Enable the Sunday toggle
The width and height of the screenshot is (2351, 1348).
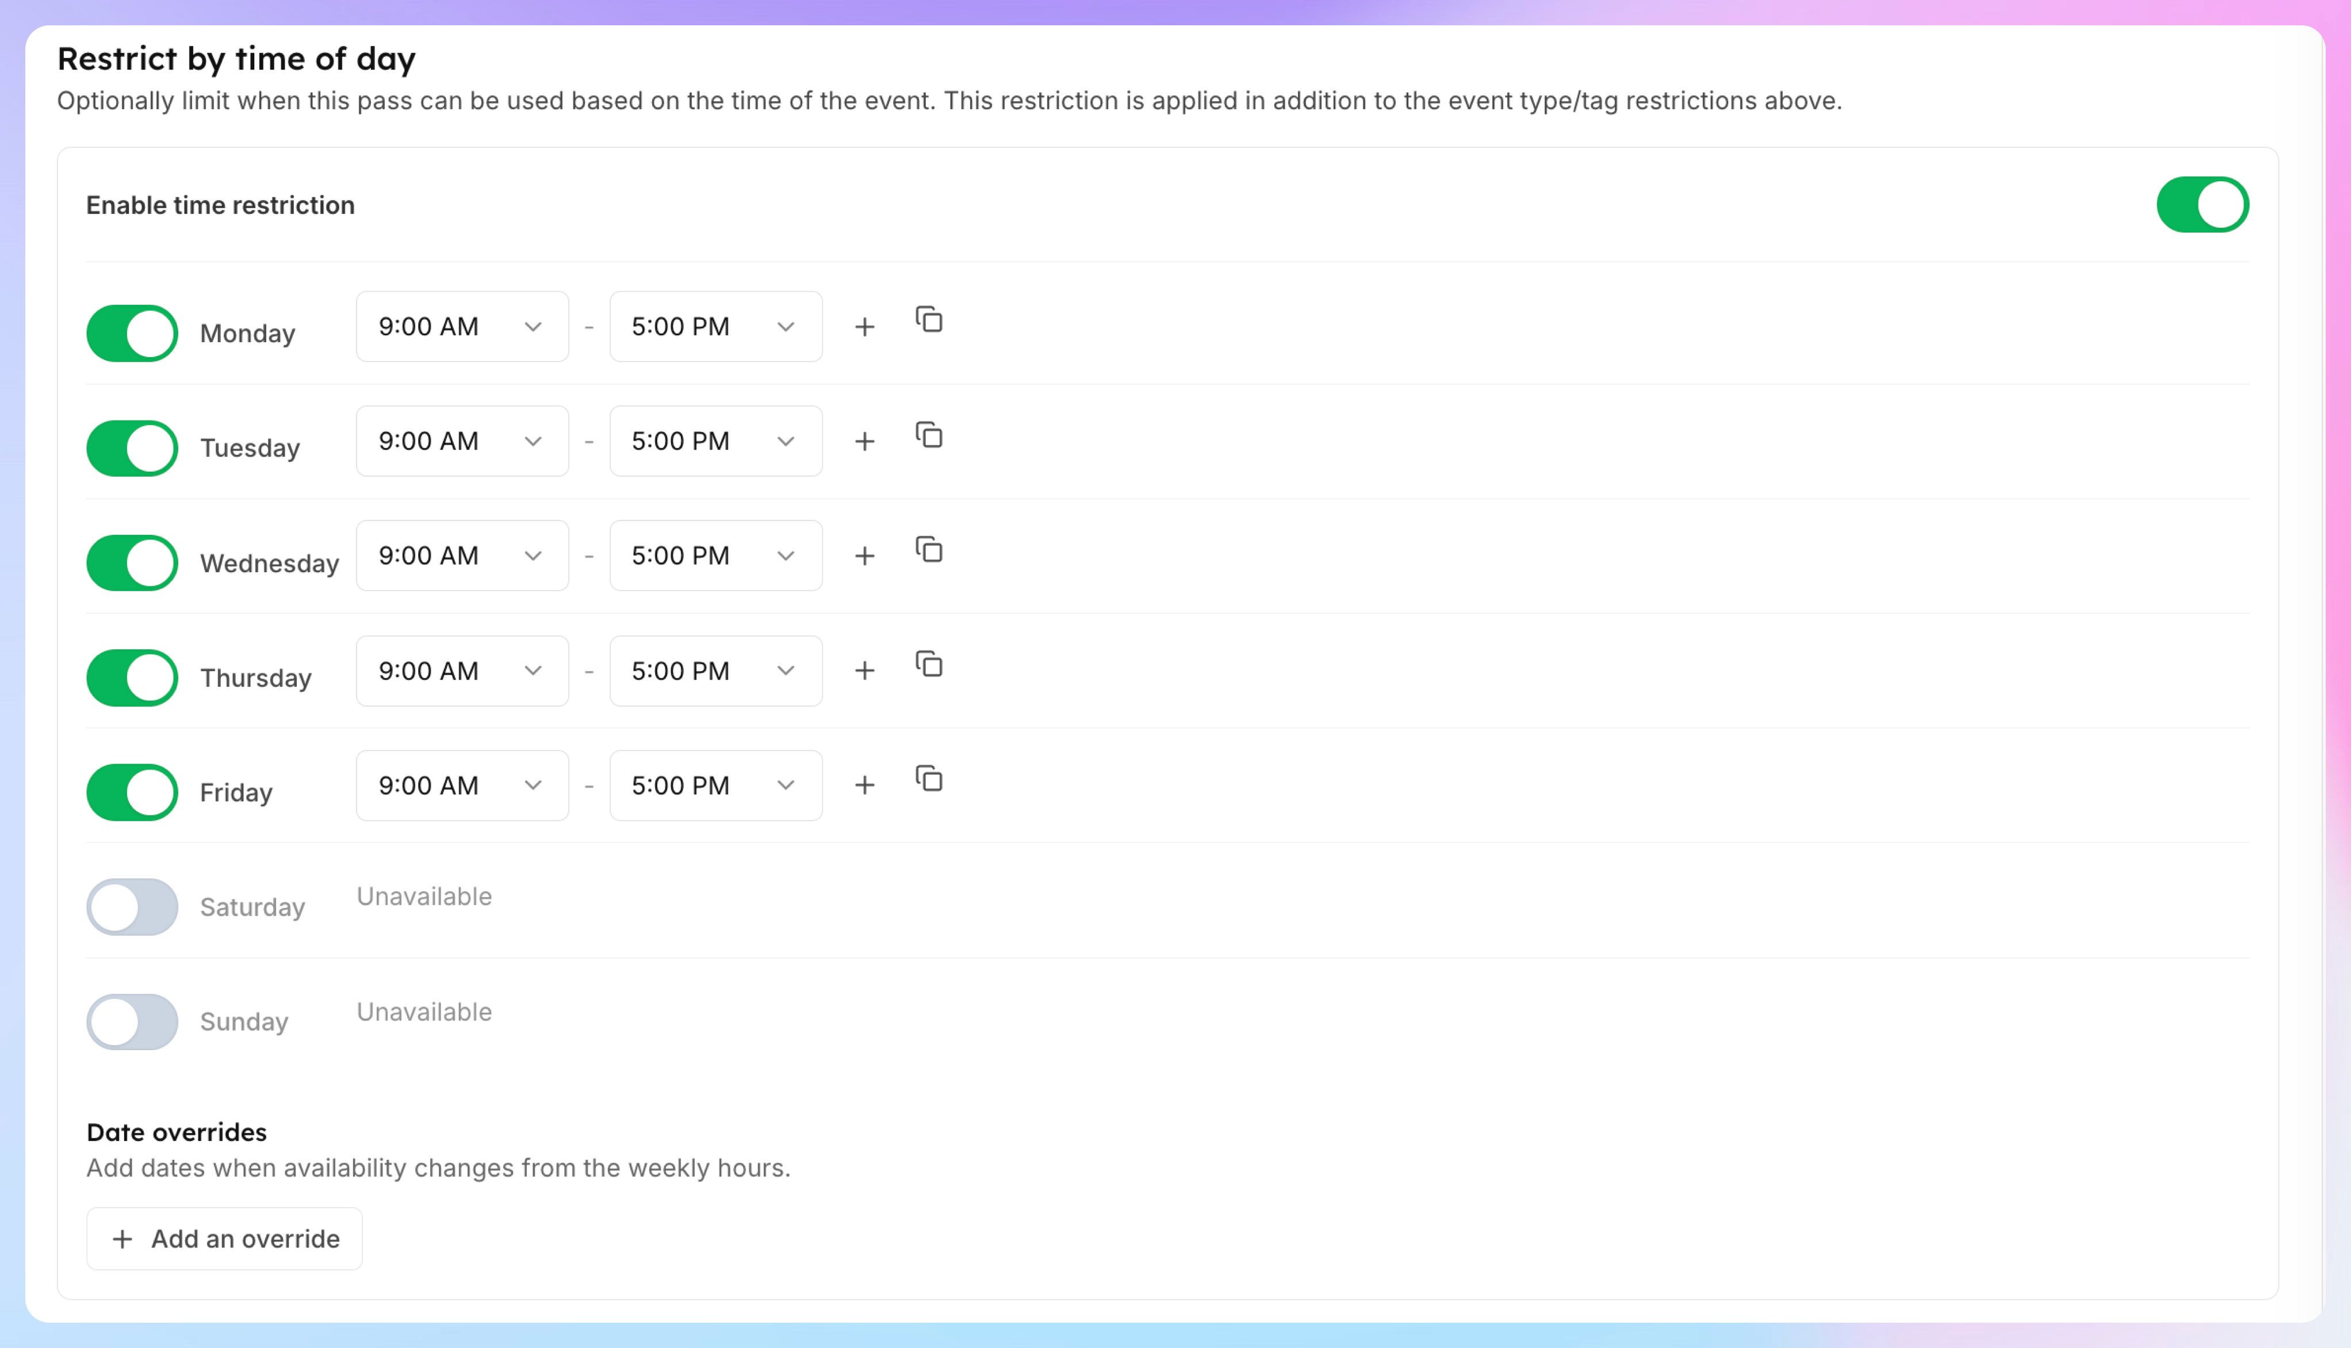[x=132, y=1022]
